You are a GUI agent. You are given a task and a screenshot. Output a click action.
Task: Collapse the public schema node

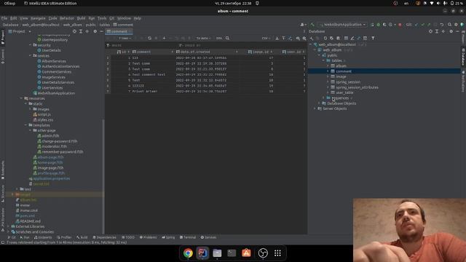coord(319,55)
